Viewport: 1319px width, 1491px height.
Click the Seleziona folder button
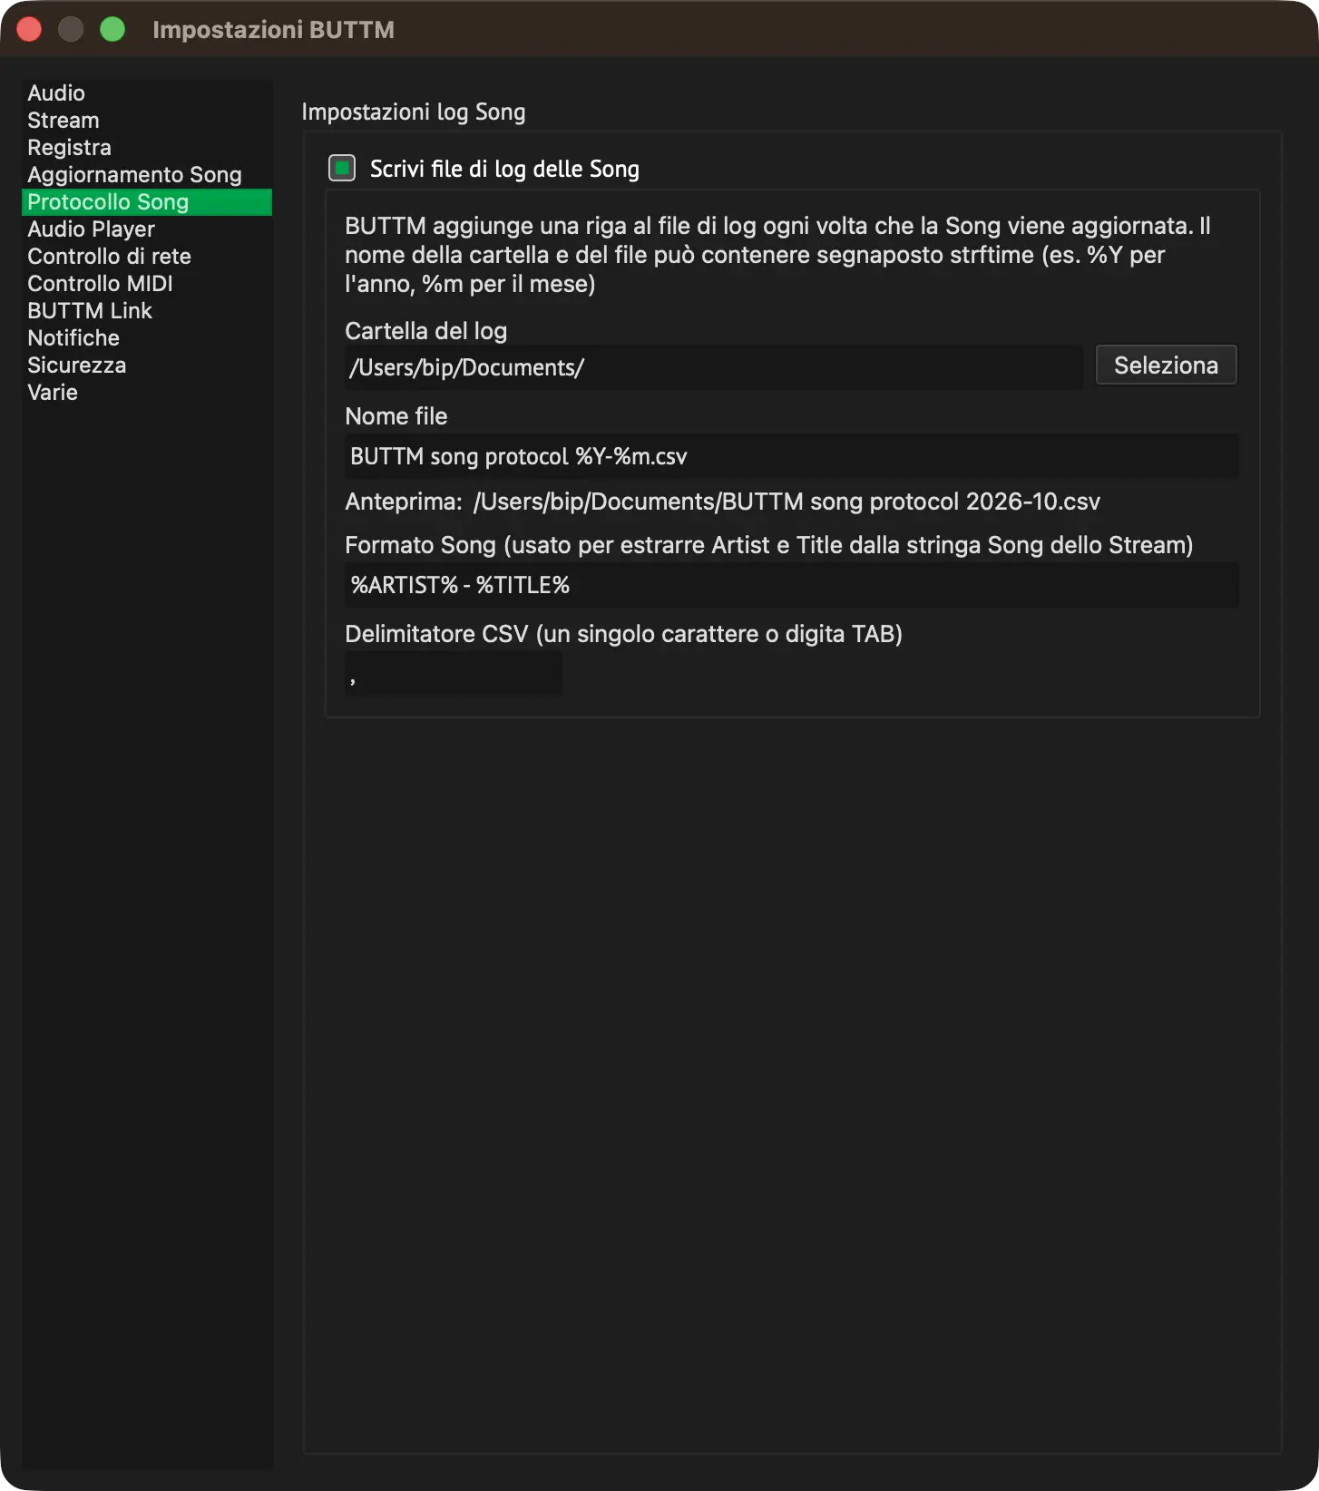(x=1166, y=365)
